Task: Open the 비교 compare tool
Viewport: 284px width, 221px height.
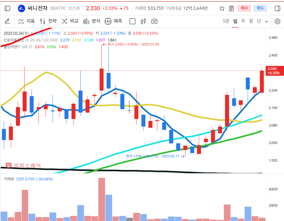Action: click(70, 21)
